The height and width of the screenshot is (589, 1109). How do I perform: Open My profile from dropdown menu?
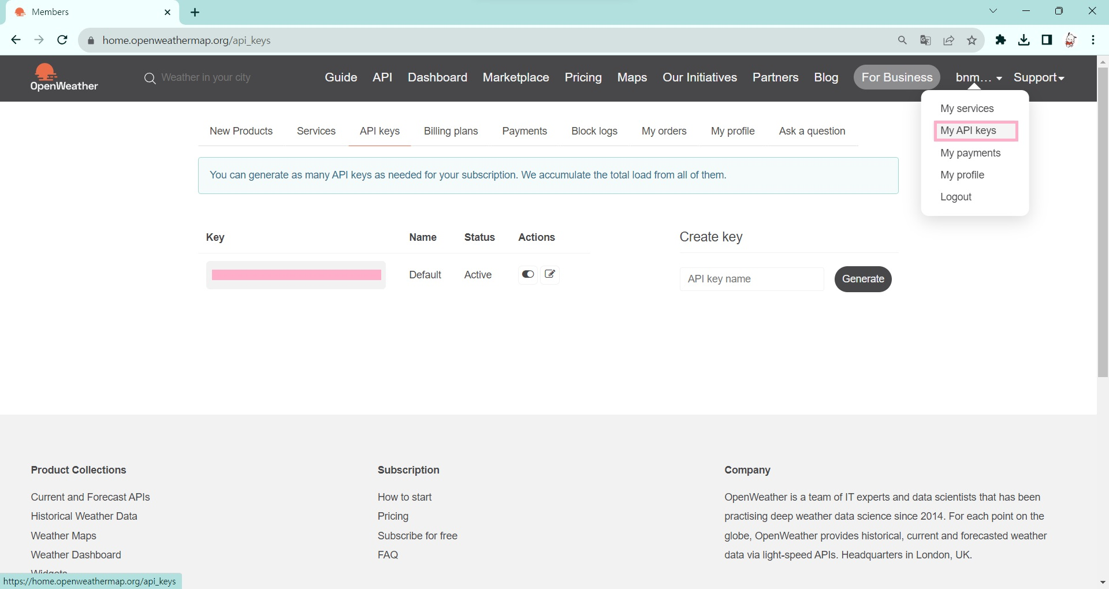(x=962, y=175)
